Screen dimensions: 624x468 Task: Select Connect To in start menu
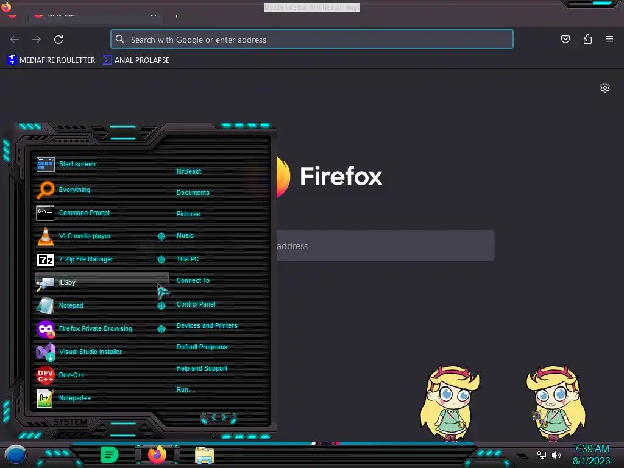(193, 280)
